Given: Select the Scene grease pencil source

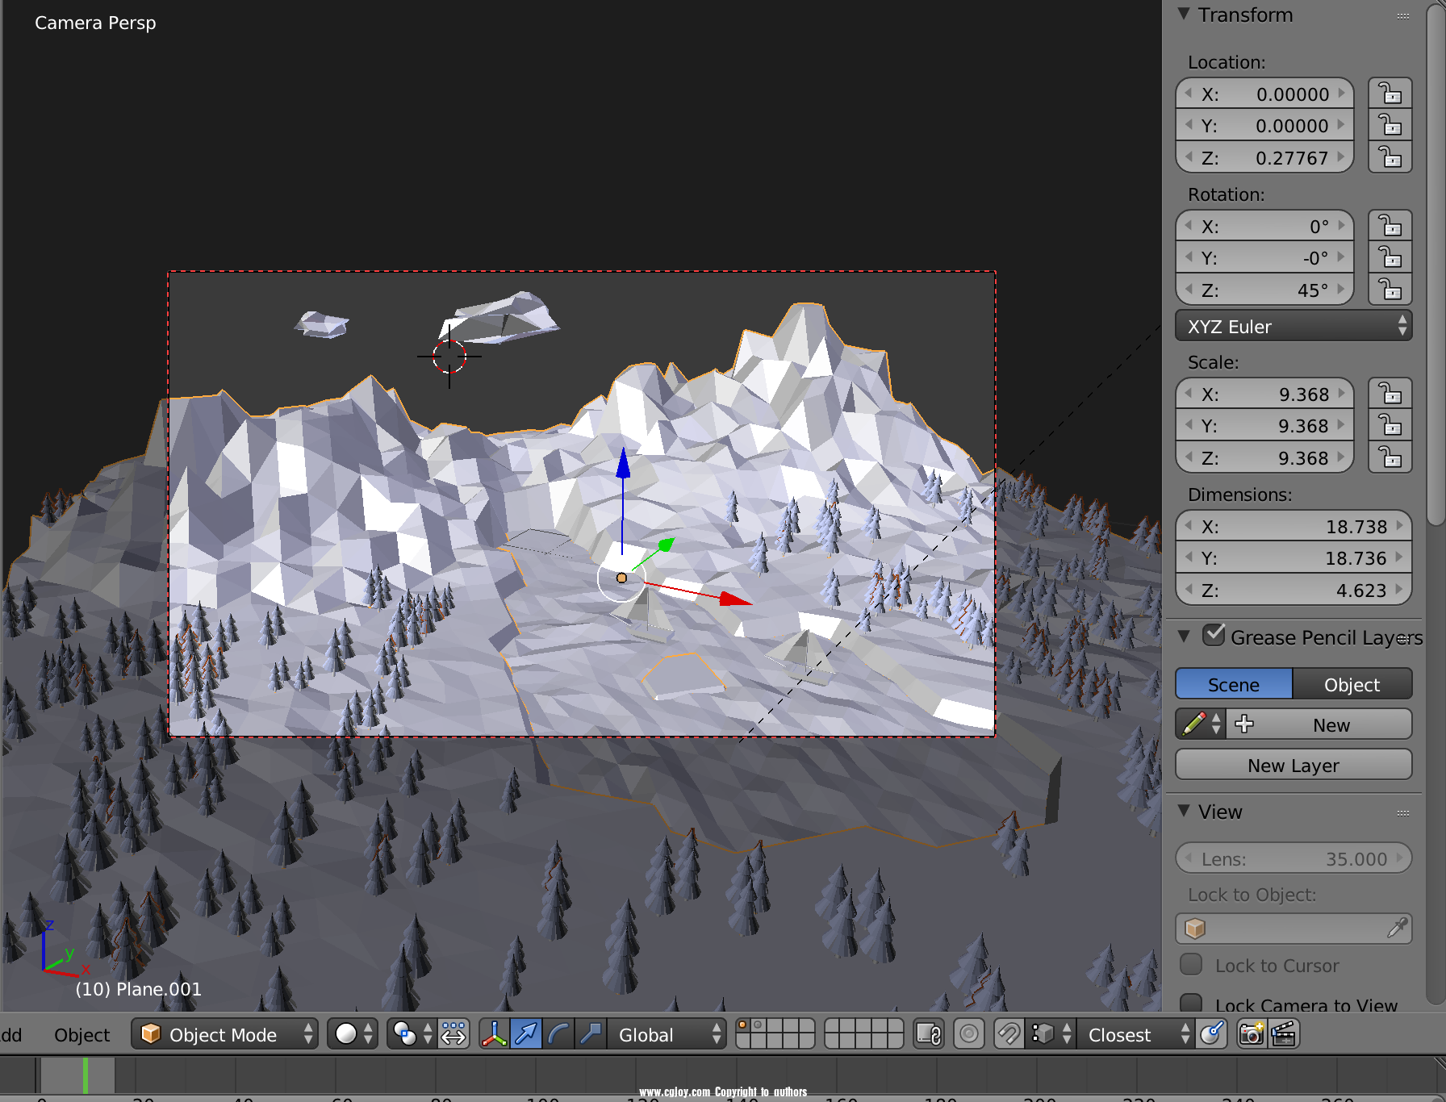Looking at the screenshot, I should tap(1234, 684).
